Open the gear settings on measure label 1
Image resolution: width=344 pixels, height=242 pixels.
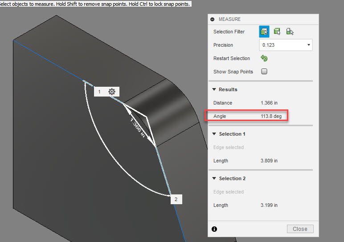click(112, 92)
